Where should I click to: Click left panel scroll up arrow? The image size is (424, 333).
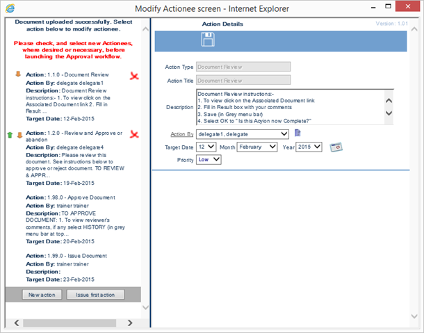(x=145, y=29)
